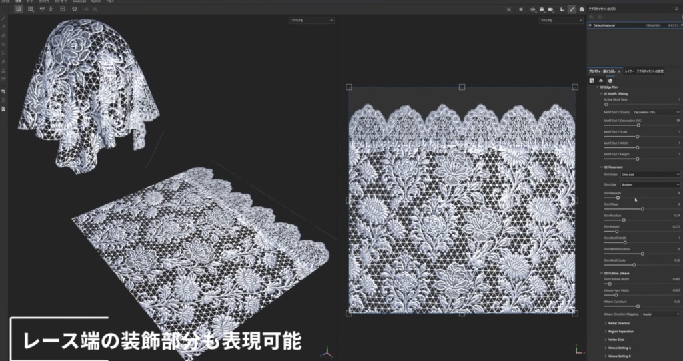Open the triangle geometry properties icon
This screenshot has height=361, width=683.
(x=601, y=81)
